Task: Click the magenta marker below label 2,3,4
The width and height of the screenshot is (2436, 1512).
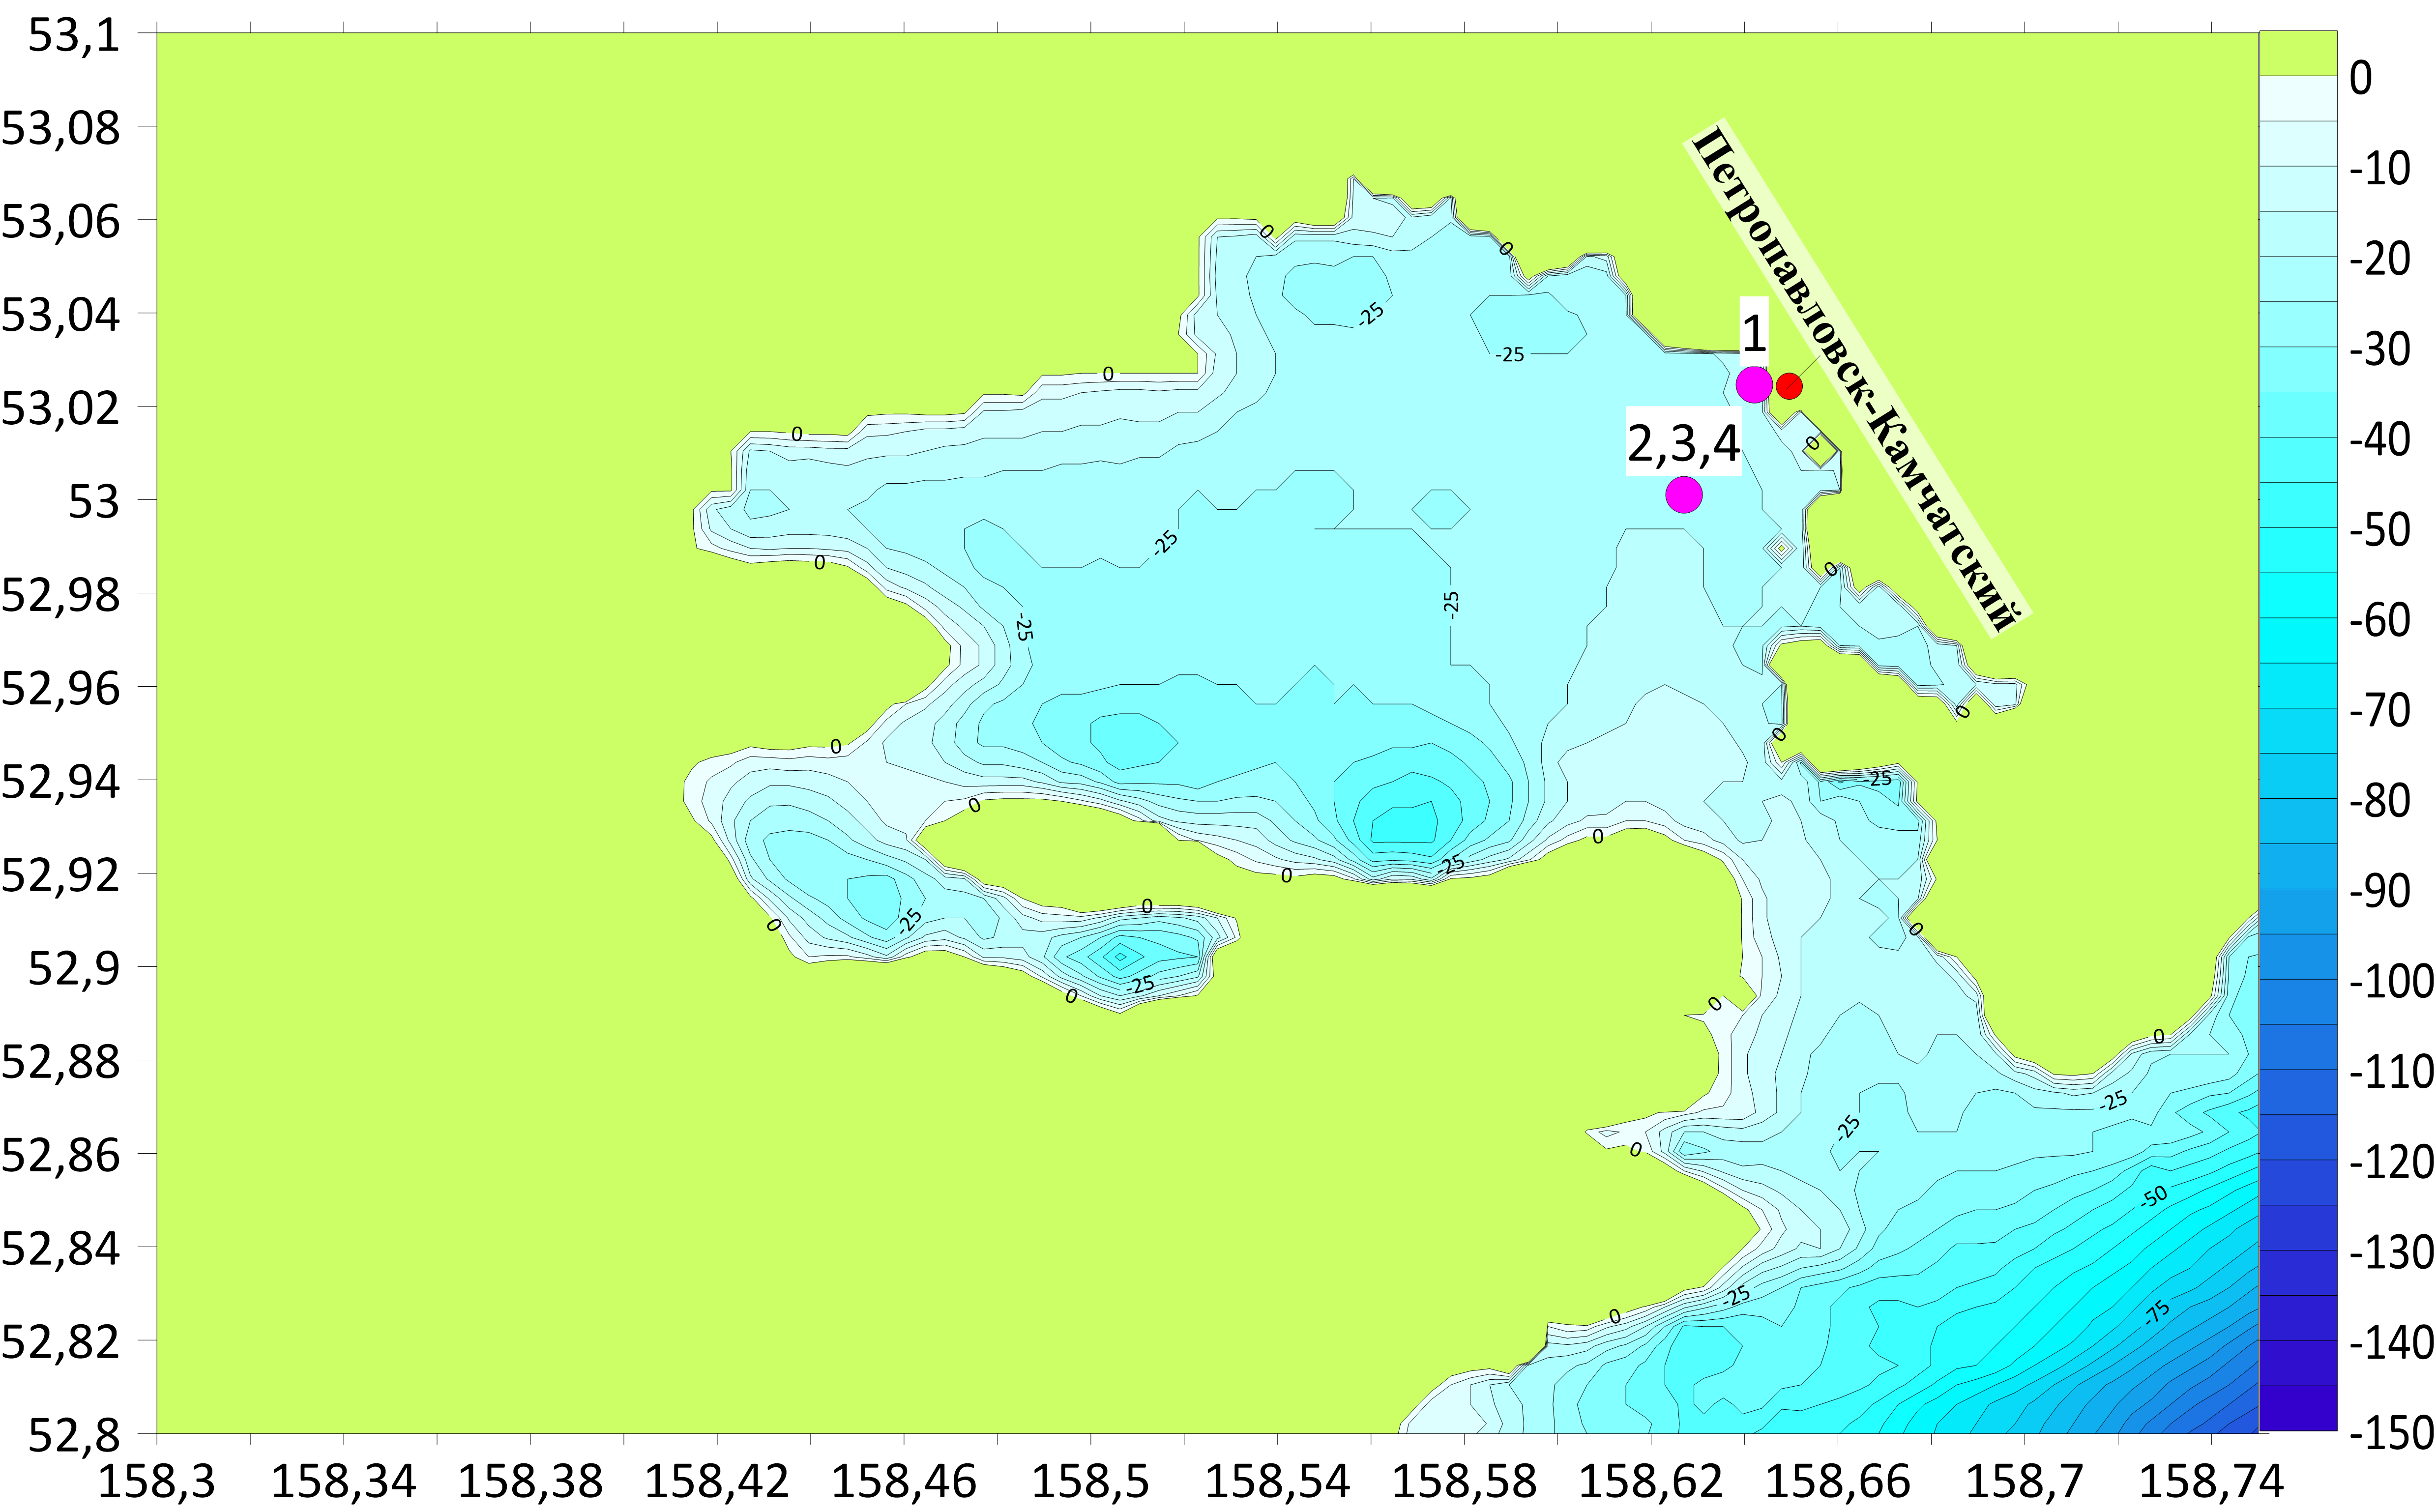Action: click(1684, 494)
